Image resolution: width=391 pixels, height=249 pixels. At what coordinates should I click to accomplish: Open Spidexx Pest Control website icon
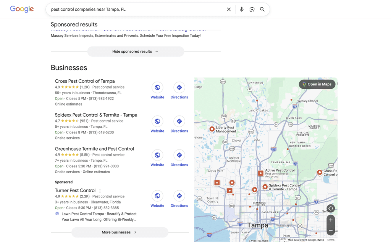(157, 121)
